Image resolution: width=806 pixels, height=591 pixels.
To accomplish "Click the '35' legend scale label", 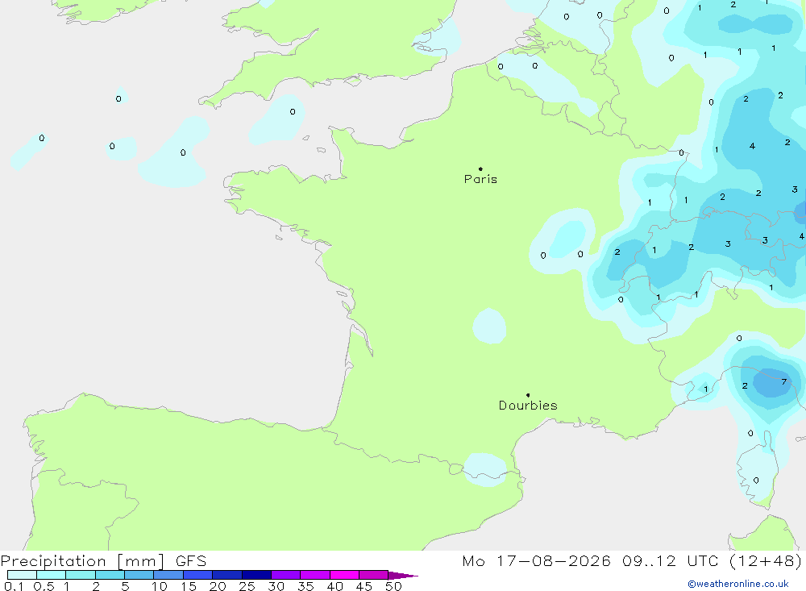I will (x=305, y=586).
